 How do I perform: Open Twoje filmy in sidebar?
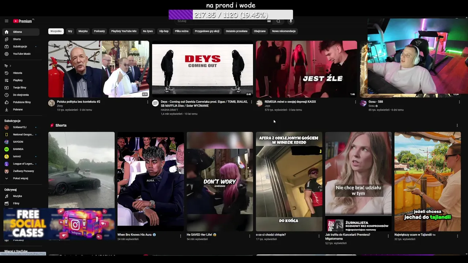coord(19,88)
